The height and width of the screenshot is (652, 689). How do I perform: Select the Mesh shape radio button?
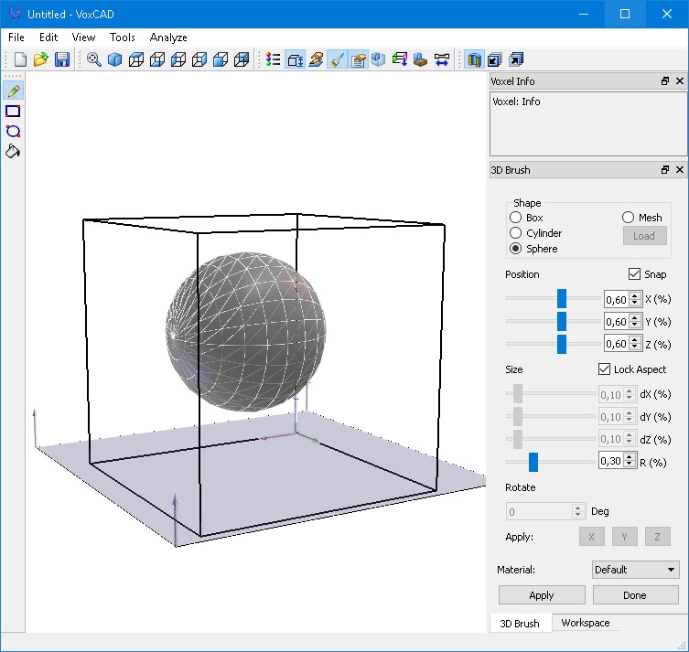[x=628, y=218]
